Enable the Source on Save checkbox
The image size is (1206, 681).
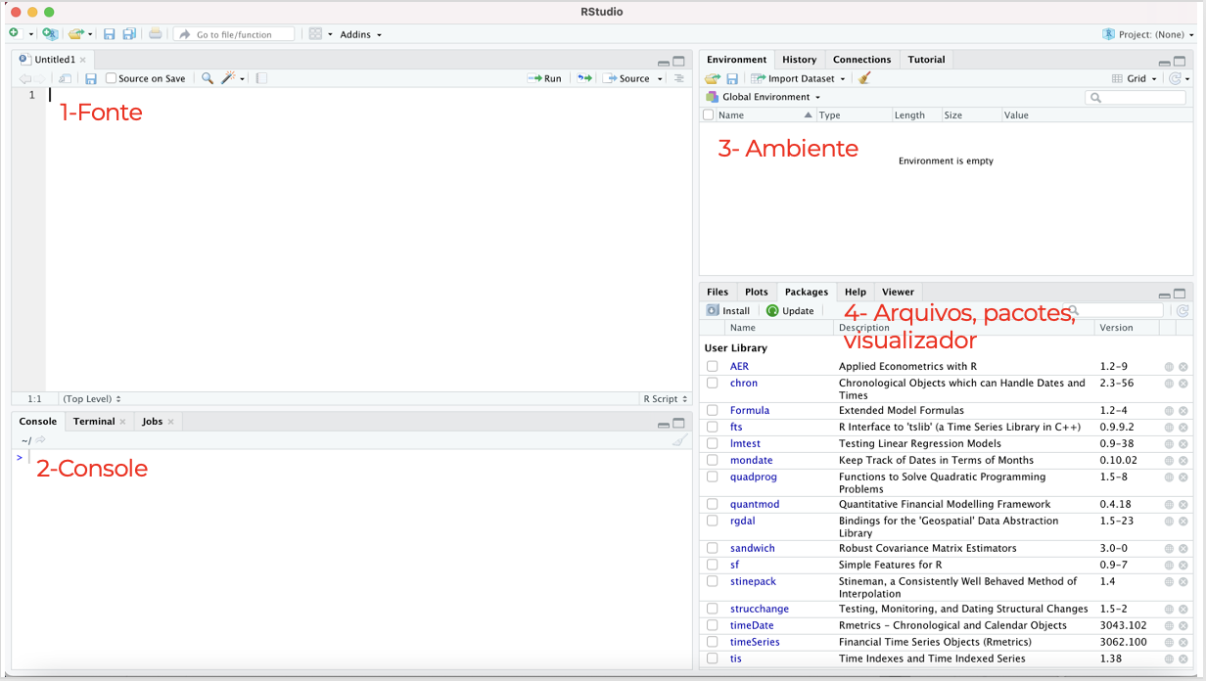click(112, 78)
